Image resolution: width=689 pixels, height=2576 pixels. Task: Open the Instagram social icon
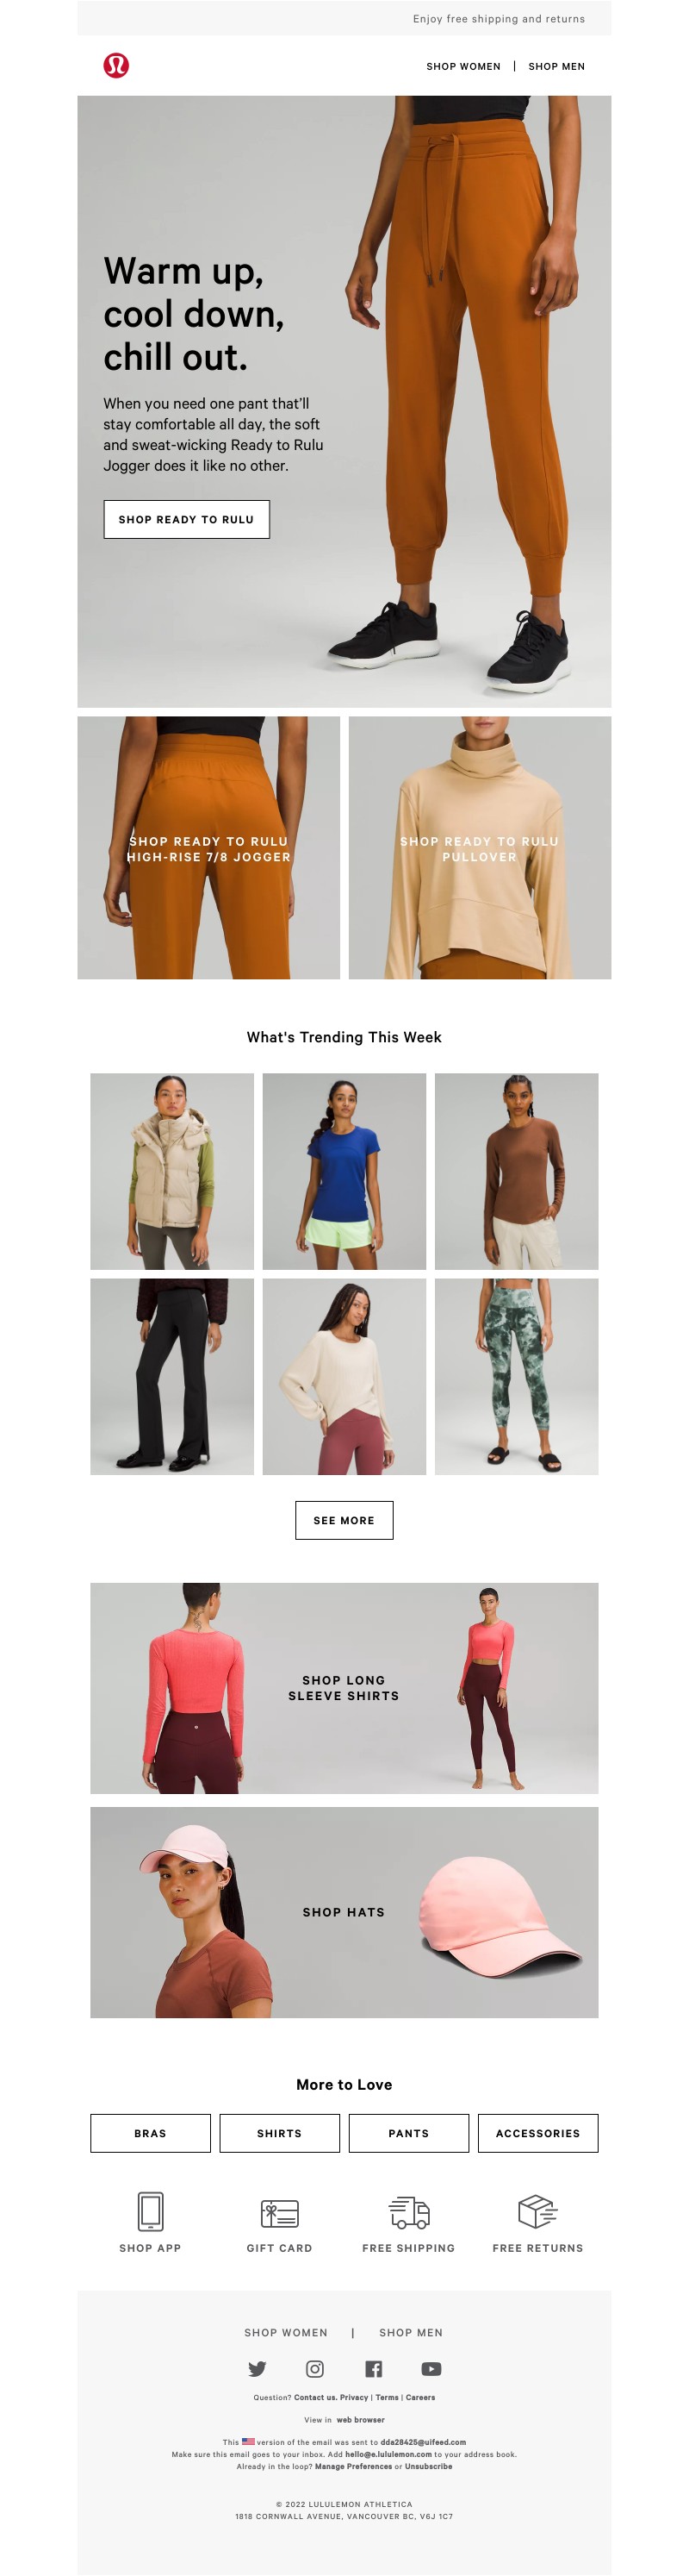(314, 2368)
